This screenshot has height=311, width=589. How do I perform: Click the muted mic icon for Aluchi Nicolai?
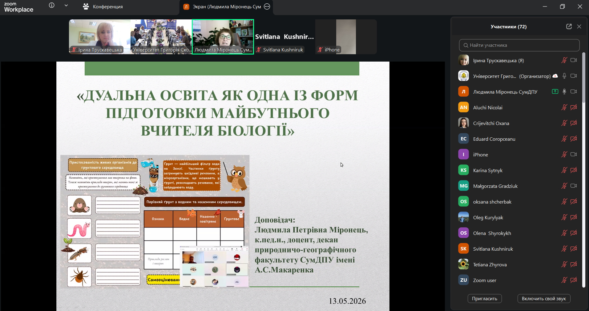click(x=564, y=107)
